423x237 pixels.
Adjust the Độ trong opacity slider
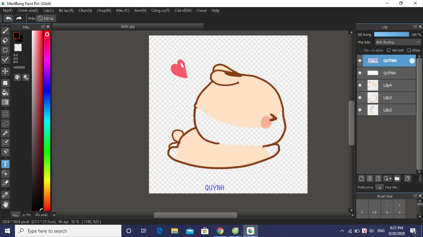(x=392, y=35)
